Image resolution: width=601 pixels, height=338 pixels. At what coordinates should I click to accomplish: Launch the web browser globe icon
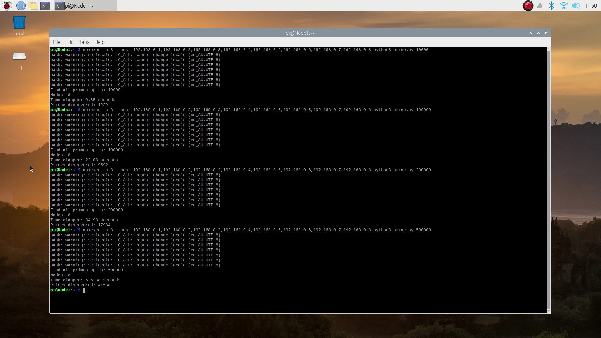(x=21, y=6)
